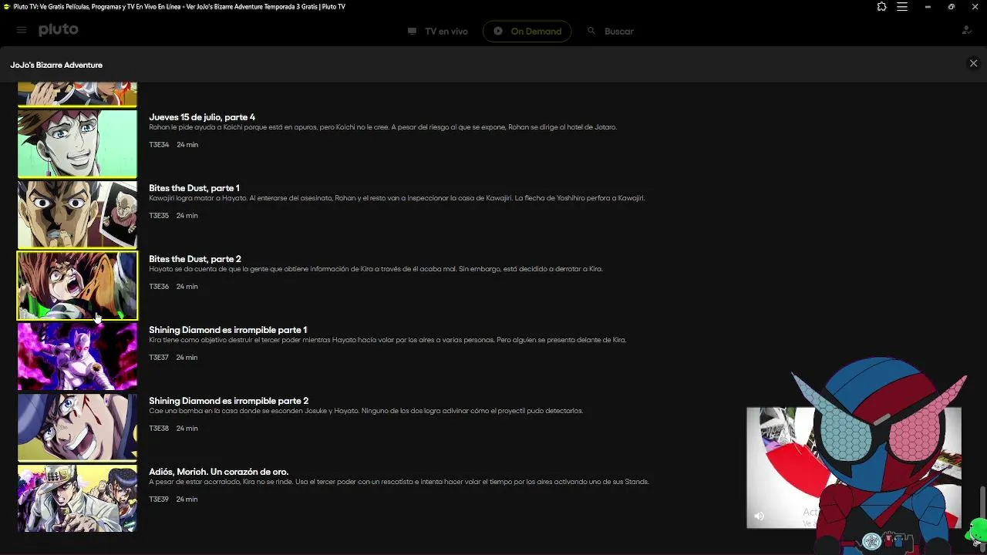Click the T3E36 episode code

(x=159, y=287)
